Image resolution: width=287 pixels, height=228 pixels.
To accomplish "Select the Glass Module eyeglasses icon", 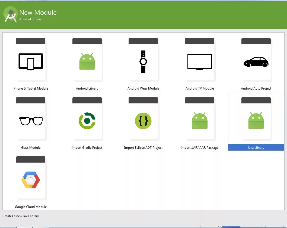I will (x=31, y=121).
